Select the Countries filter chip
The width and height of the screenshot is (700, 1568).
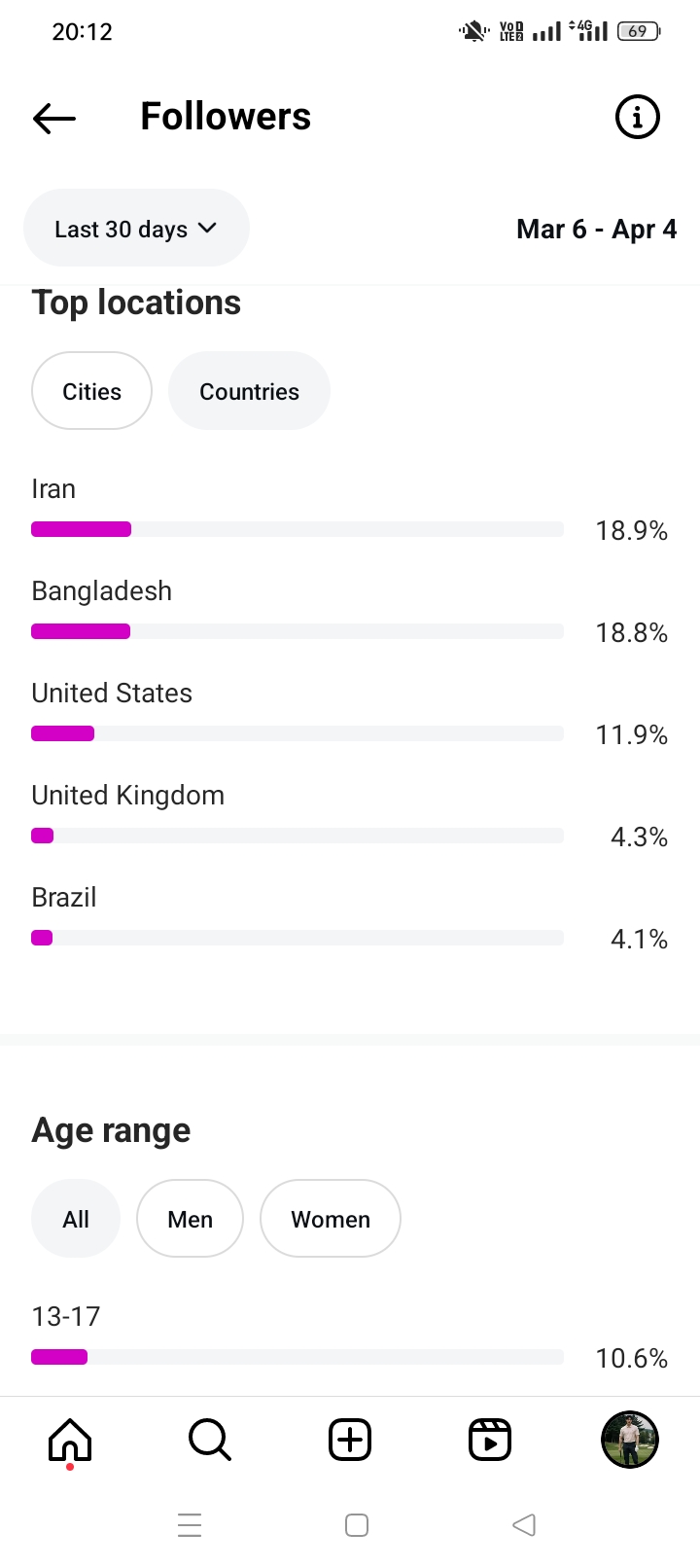[249, 391]
